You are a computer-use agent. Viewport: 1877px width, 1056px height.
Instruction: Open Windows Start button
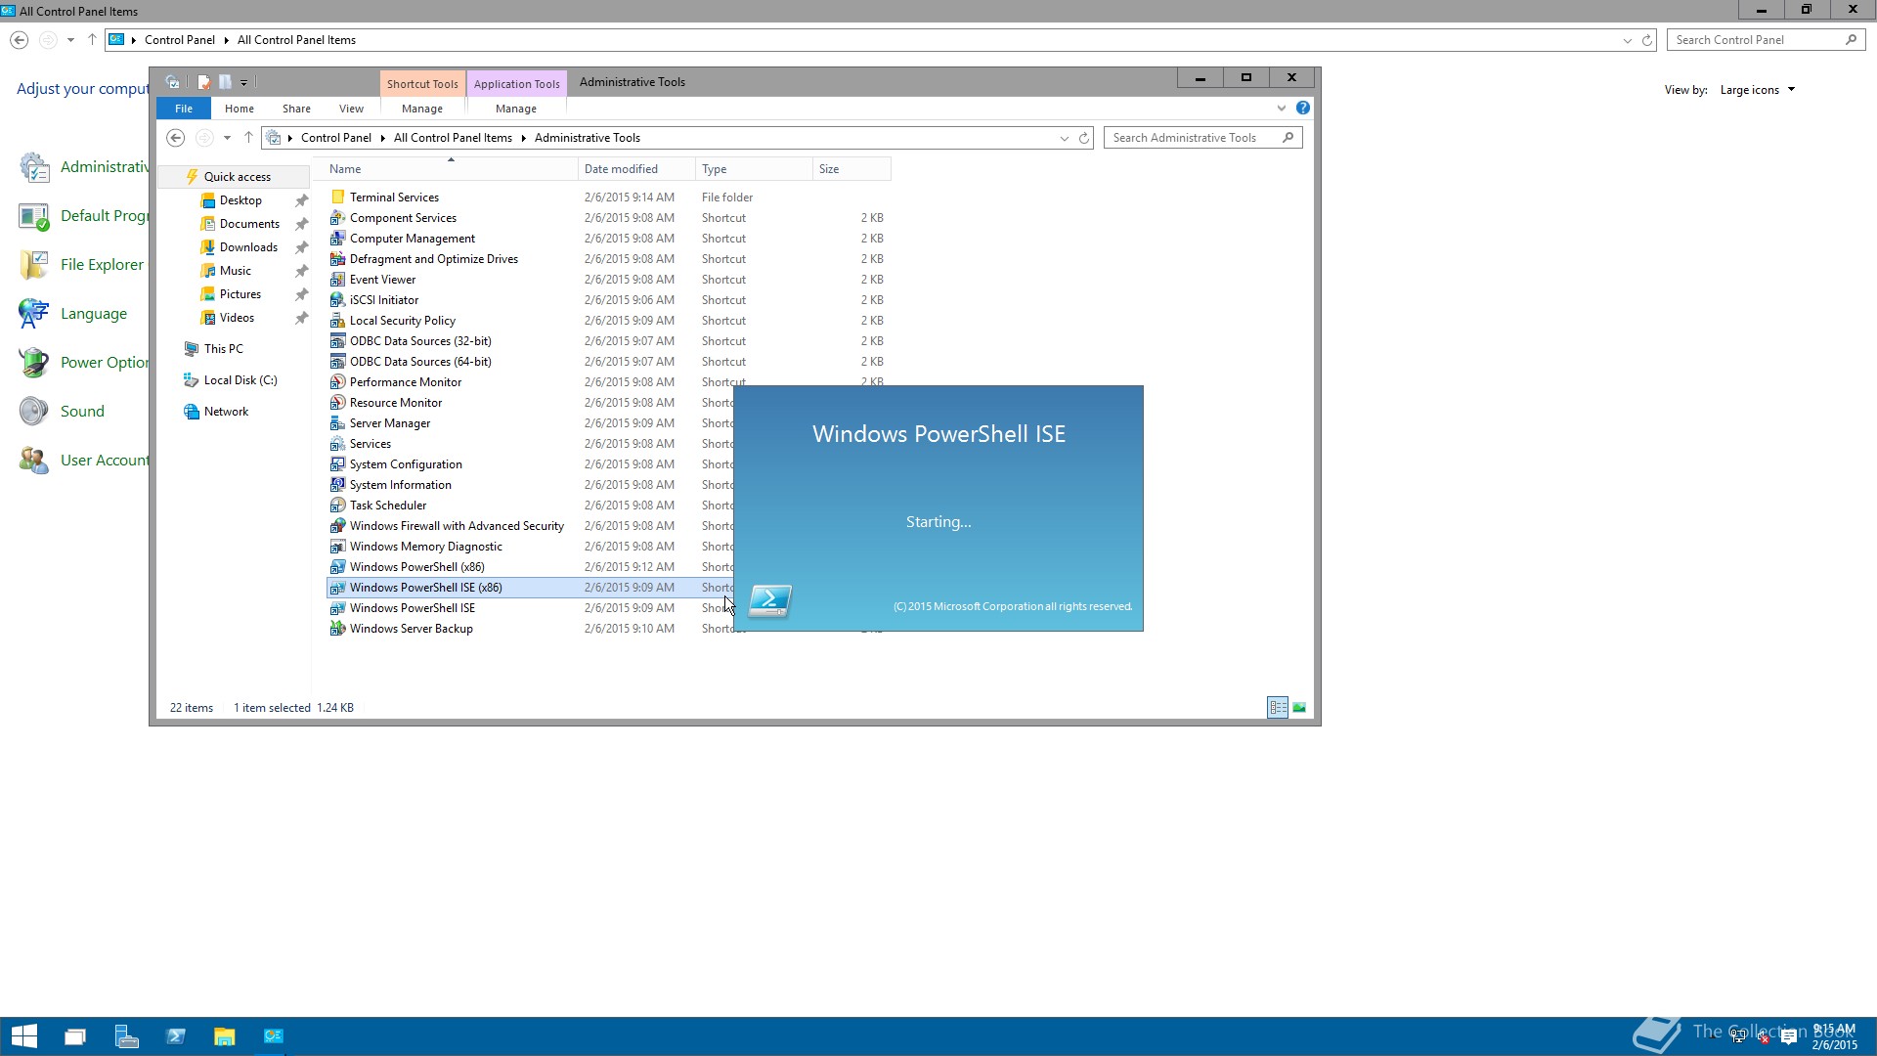24,1036
